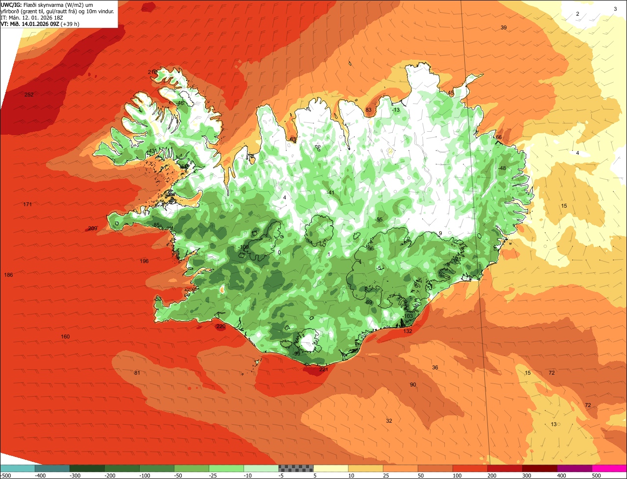Select the green -50 to -25 legend swatch

[192, 468]
